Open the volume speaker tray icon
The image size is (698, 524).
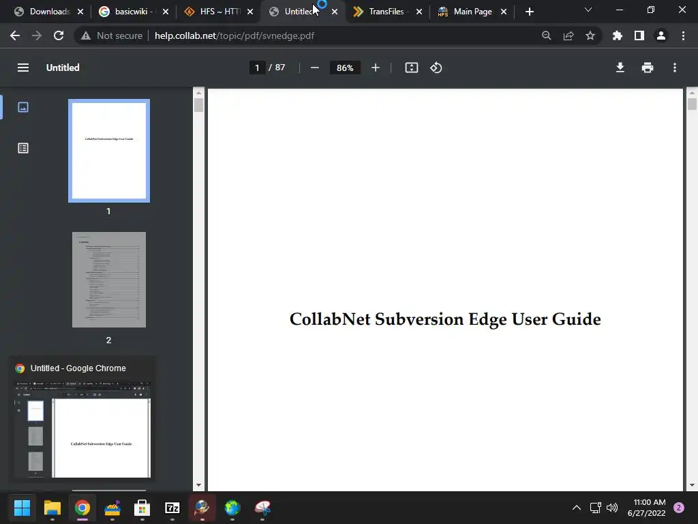(612, 508)
